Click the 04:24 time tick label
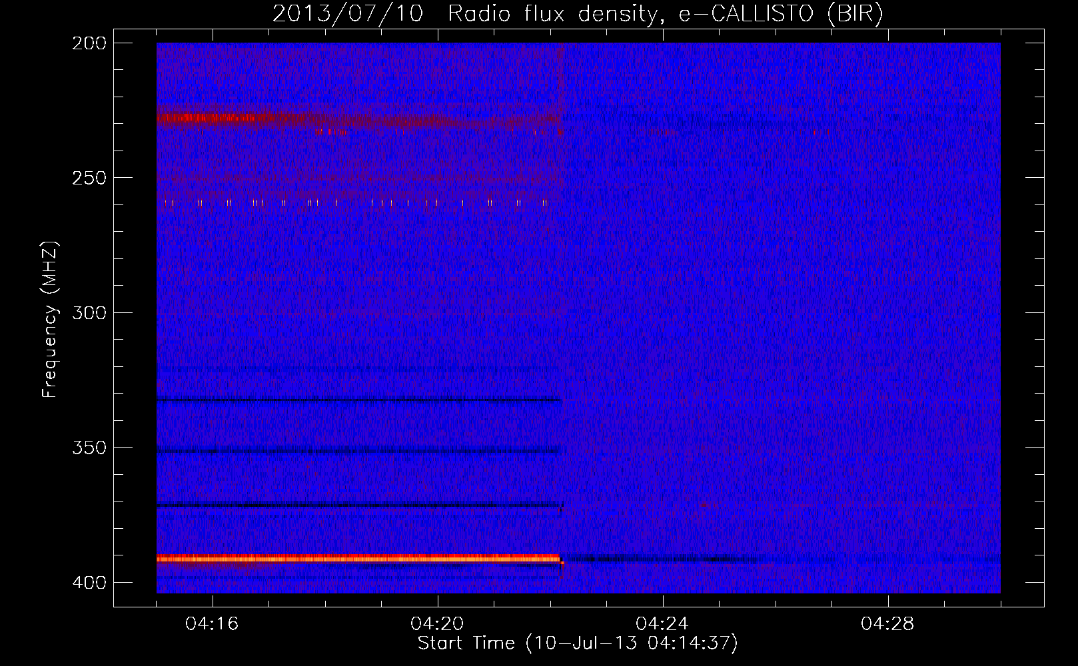 coord(662,624)
